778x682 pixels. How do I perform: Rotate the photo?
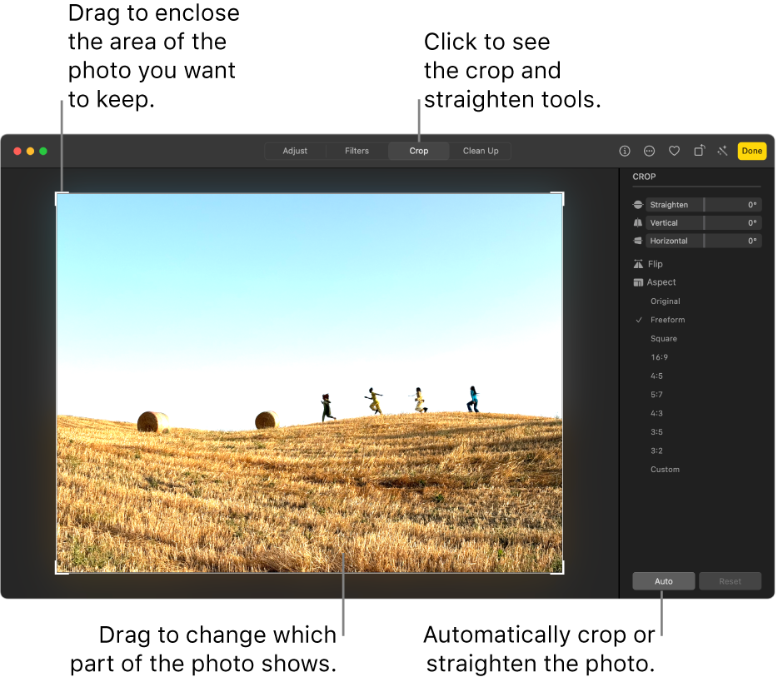(x=699, y=151)
